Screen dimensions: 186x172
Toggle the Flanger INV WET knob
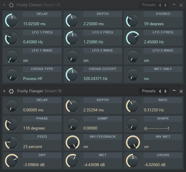[133, 142]
